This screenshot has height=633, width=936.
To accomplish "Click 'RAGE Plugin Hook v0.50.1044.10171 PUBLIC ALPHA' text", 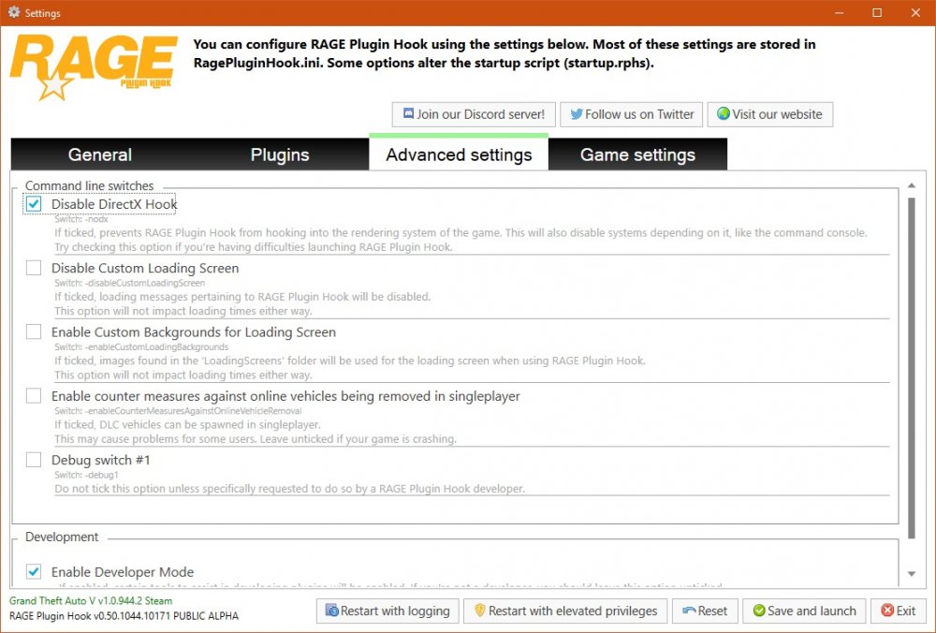I will (x=124, y=616).
